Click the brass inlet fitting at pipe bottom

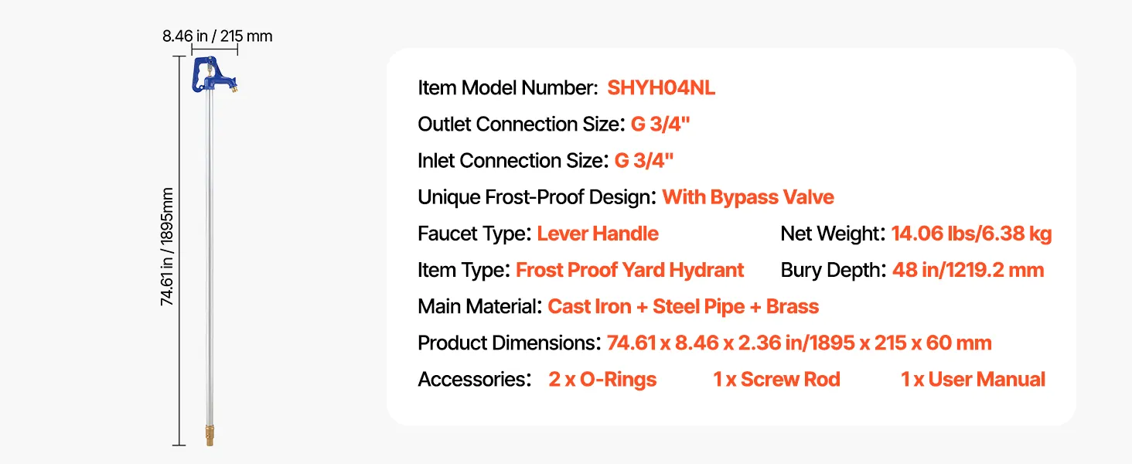(x=210, y=434)
